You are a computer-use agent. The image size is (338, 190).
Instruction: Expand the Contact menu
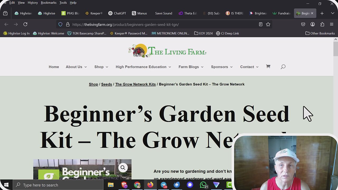tap(249, 67)
